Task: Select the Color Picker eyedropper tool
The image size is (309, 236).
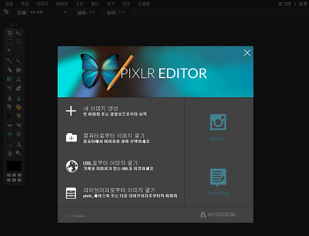Action: 9,144
